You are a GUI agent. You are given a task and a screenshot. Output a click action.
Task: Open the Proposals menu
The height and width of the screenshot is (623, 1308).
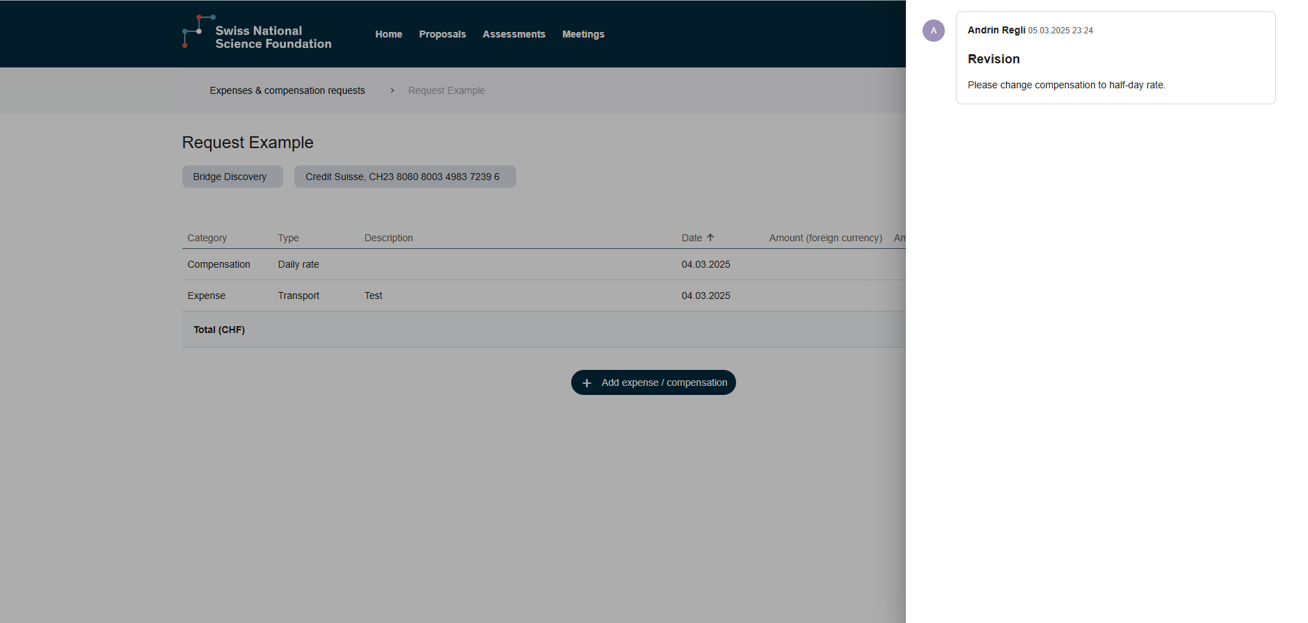click(442, 34)
